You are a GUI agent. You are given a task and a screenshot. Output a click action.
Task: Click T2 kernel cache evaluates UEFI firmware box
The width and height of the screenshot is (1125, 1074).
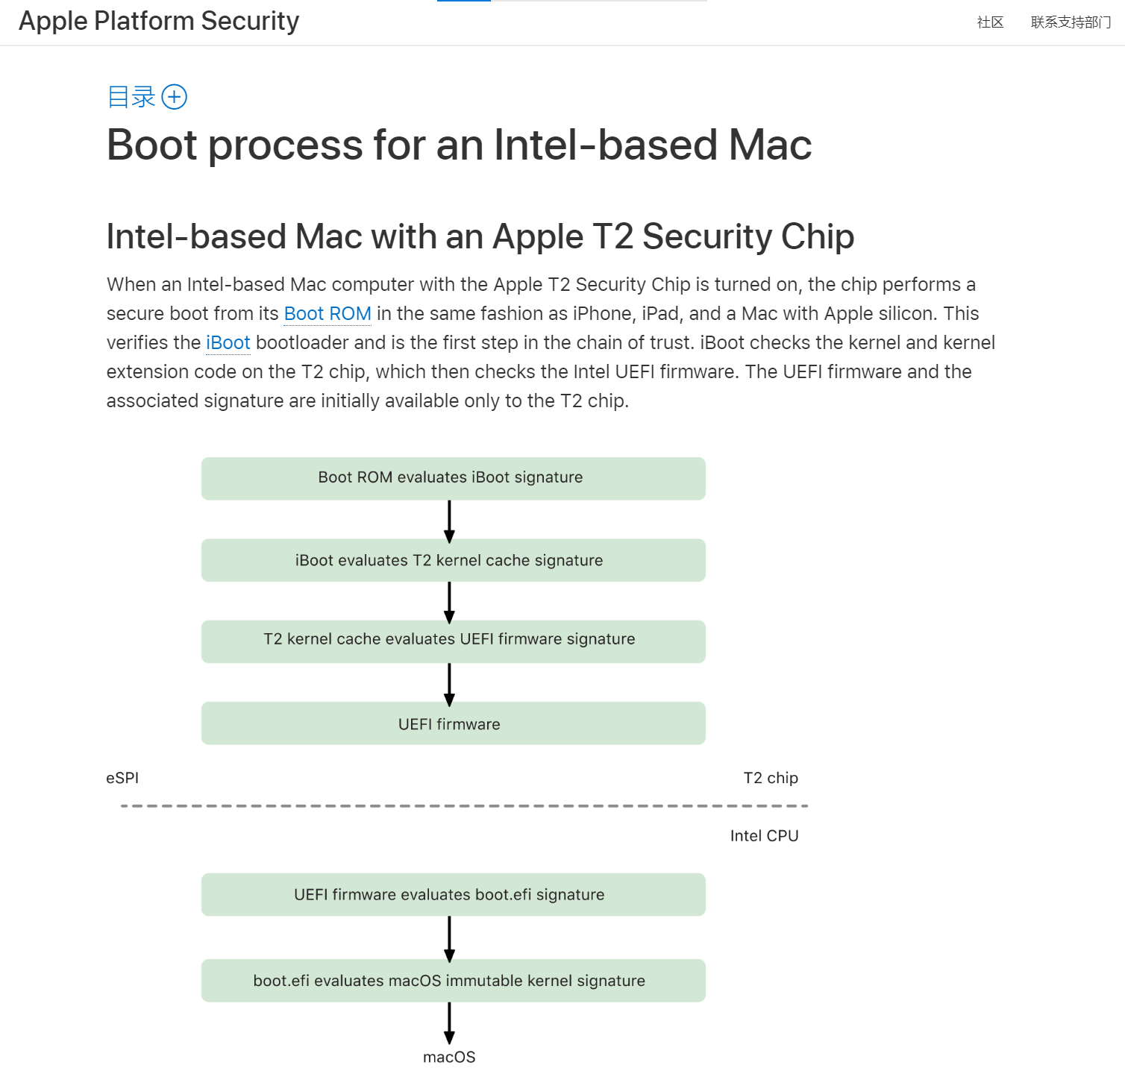[x=453, y=641]
